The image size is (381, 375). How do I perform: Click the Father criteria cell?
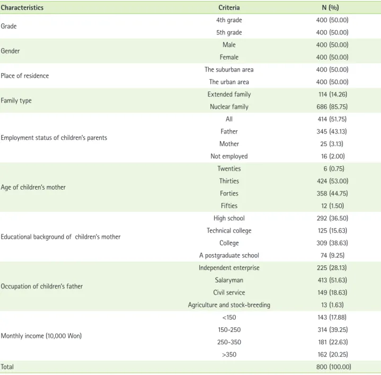click(229, 131)
